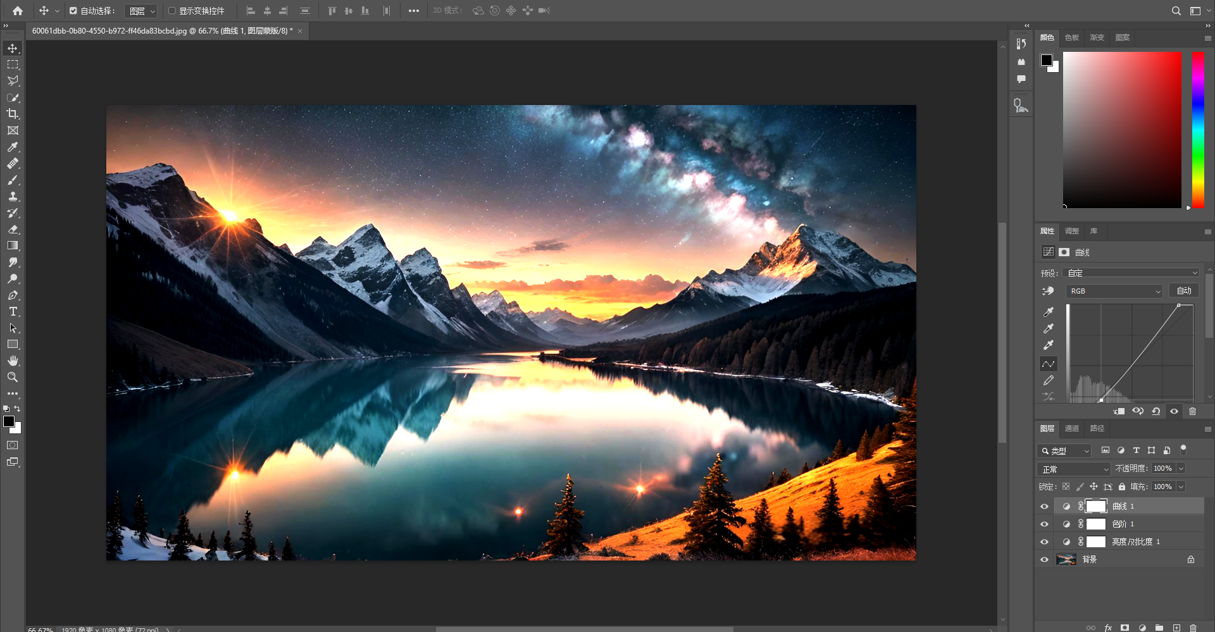Close the document tab
The image size is (1215, 632).
point(300,31)
